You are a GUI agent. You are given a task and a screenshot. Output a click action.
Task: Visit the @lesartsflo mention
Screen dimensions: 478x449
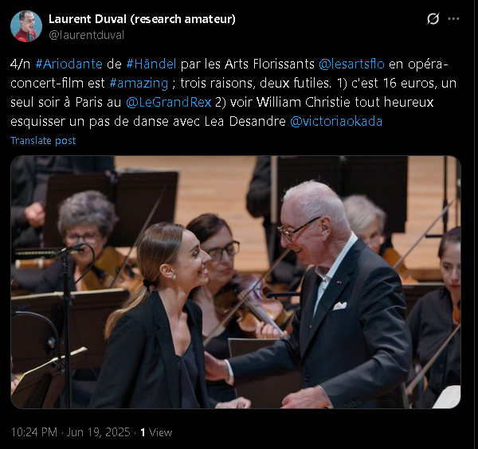coord(351,64)
